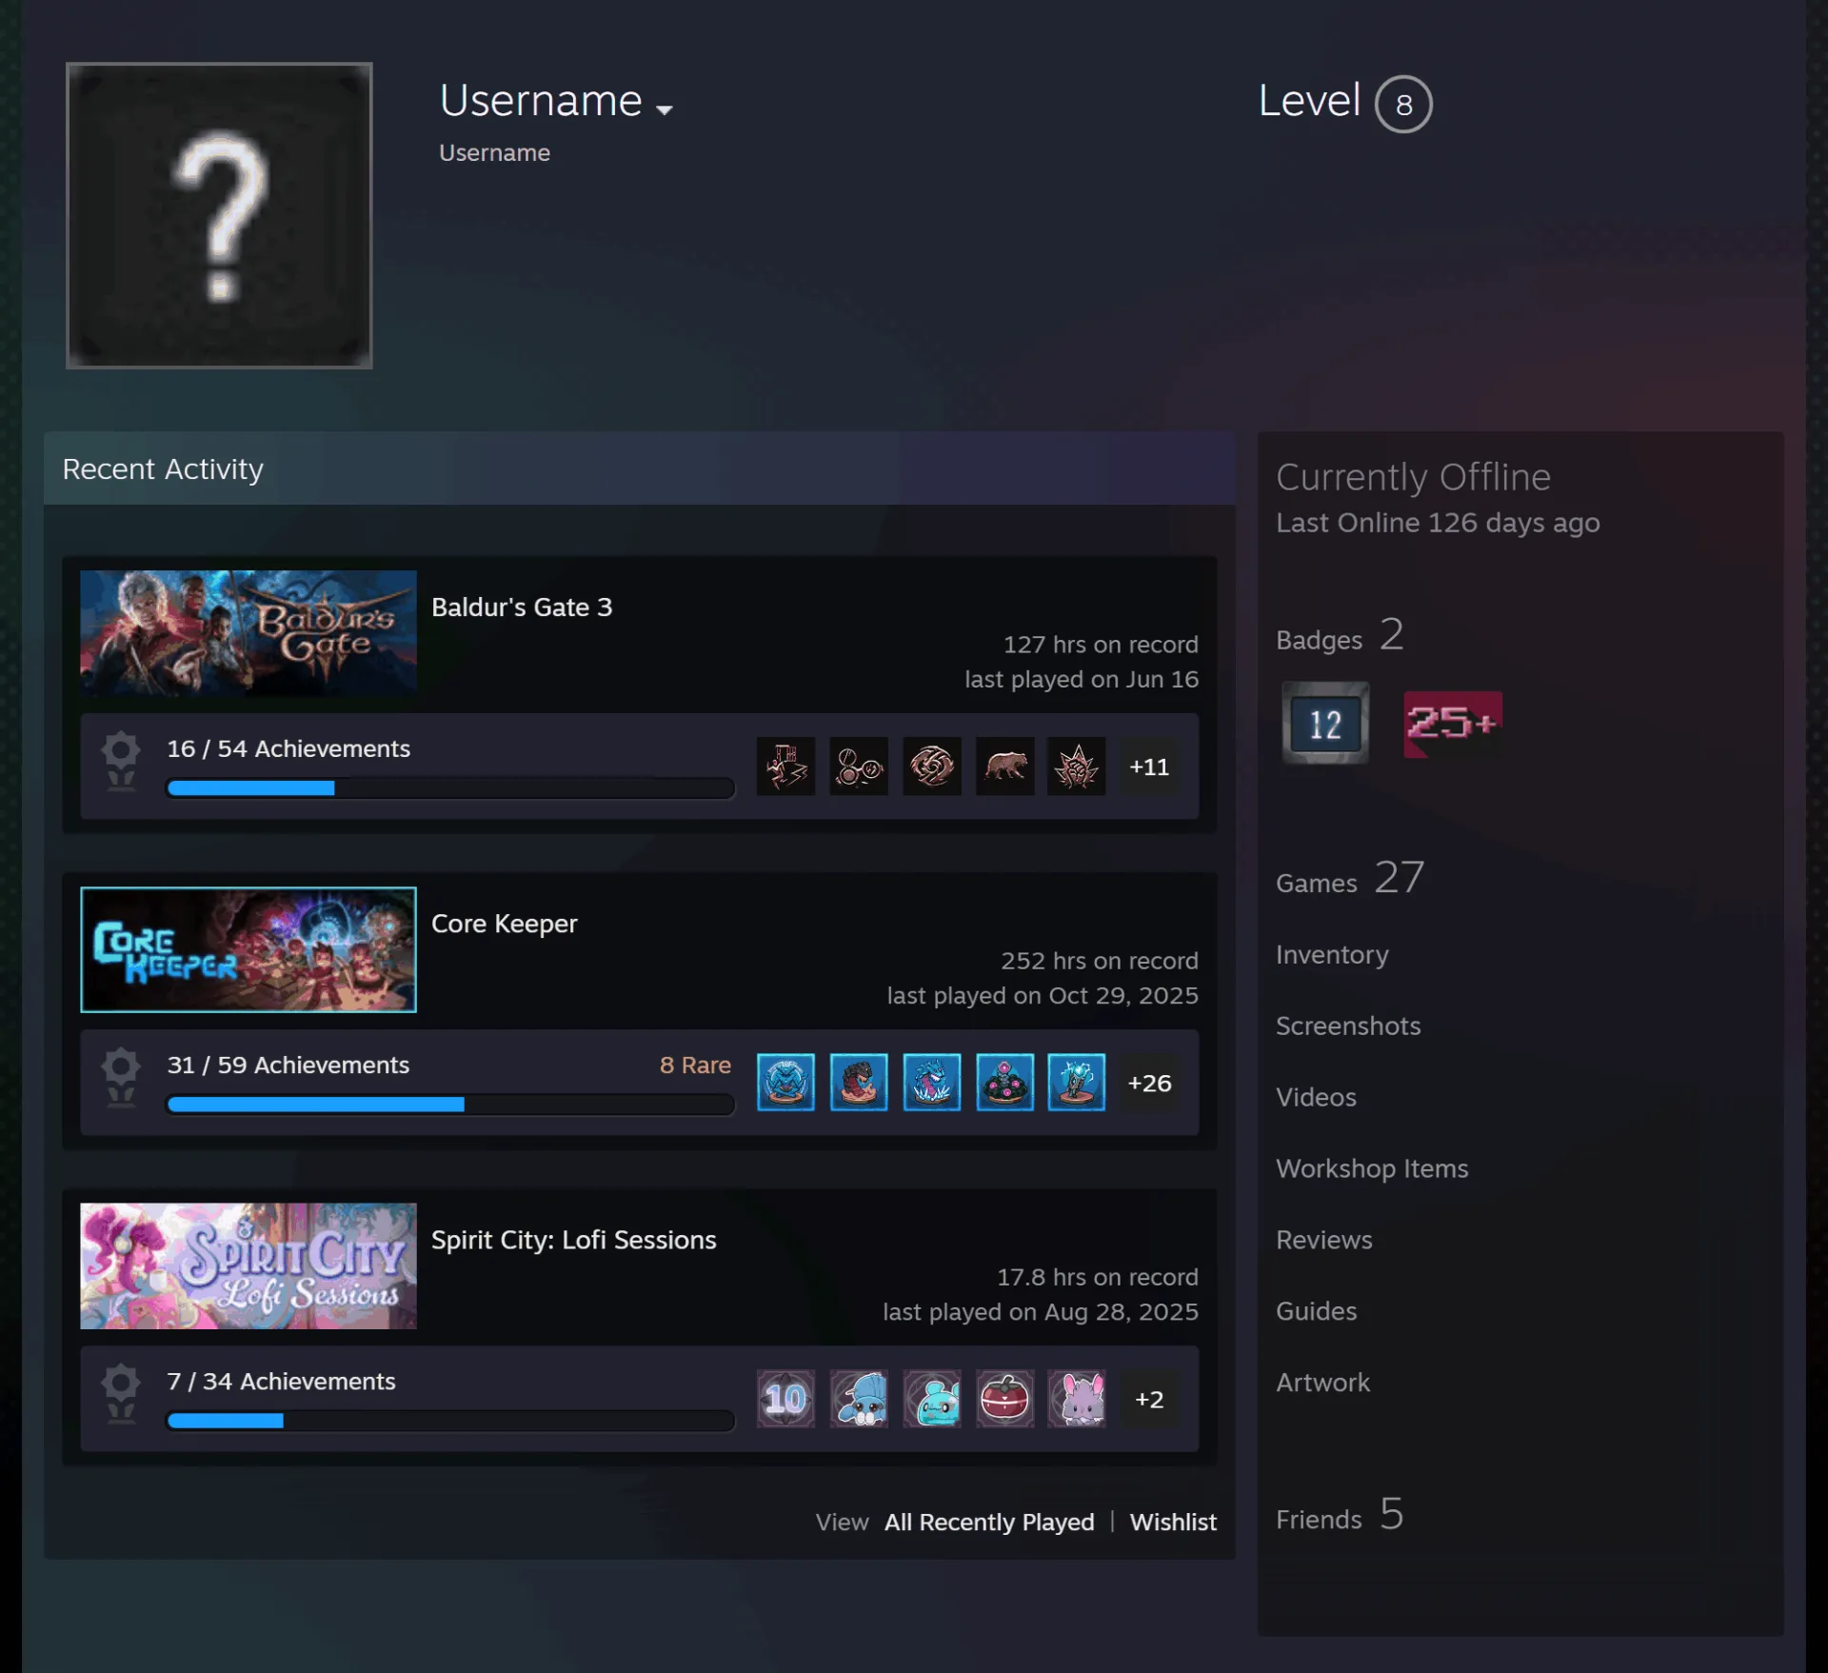Image resolution: width=1828 pixels, height=1673 pixels.
Task: Click the 8 Rare label for Core Keeper
Action: (x=695, y=1065)
